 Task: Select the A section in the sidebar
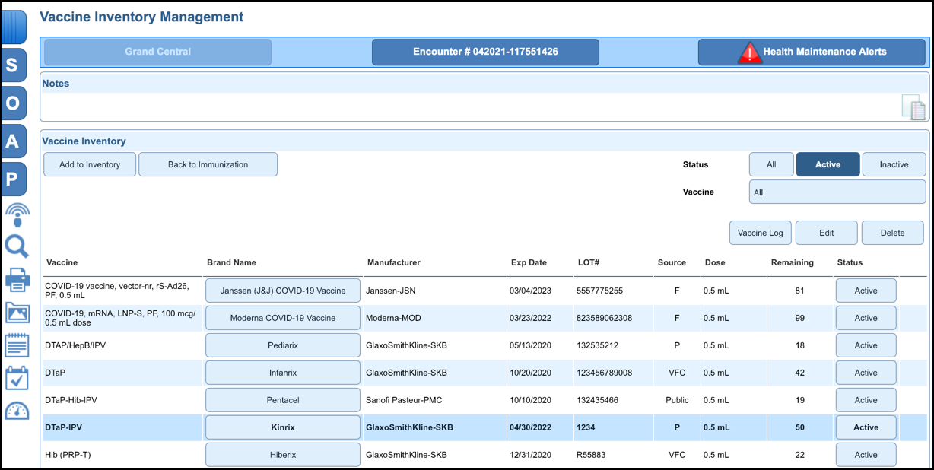14,141
